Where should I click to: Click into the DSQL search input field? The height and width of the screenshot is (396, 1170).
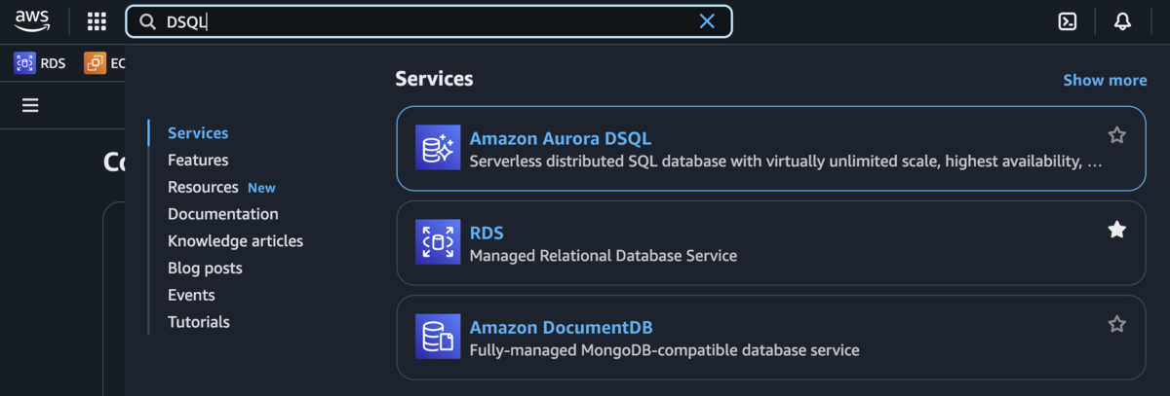(x=429, y=21)
